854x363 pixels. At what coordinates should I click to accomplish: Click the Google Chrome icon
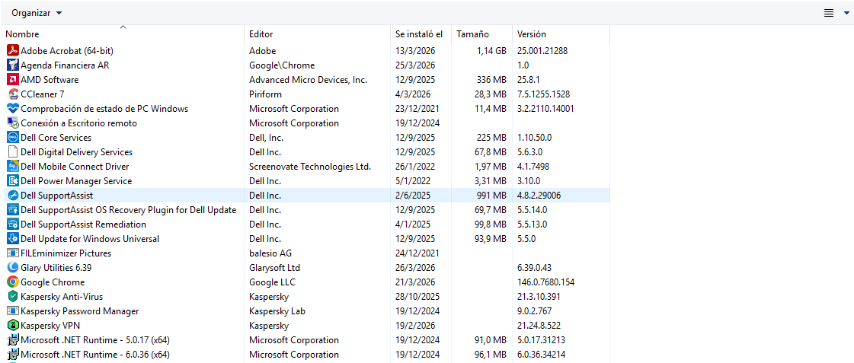12,282
